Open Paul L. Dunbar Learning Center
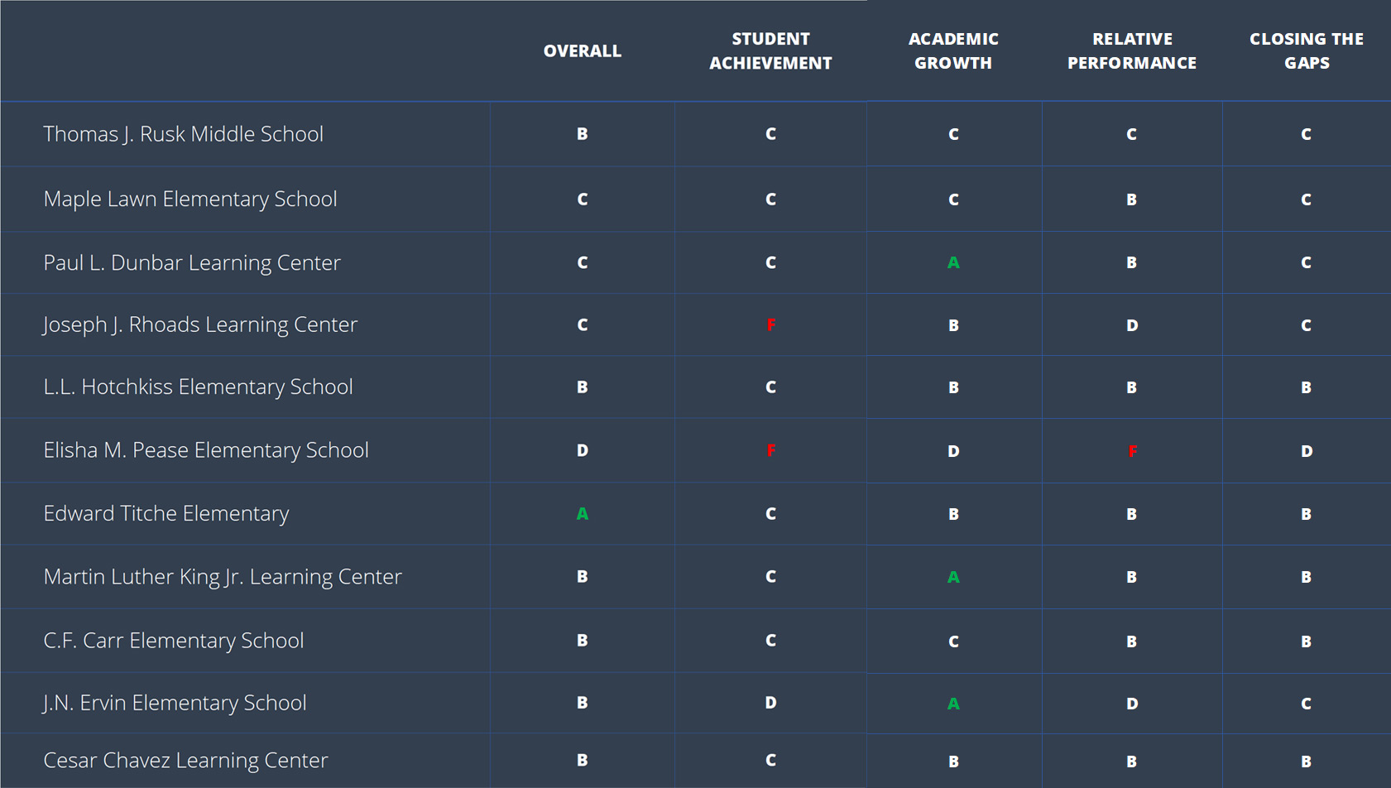 pos(192,263)
